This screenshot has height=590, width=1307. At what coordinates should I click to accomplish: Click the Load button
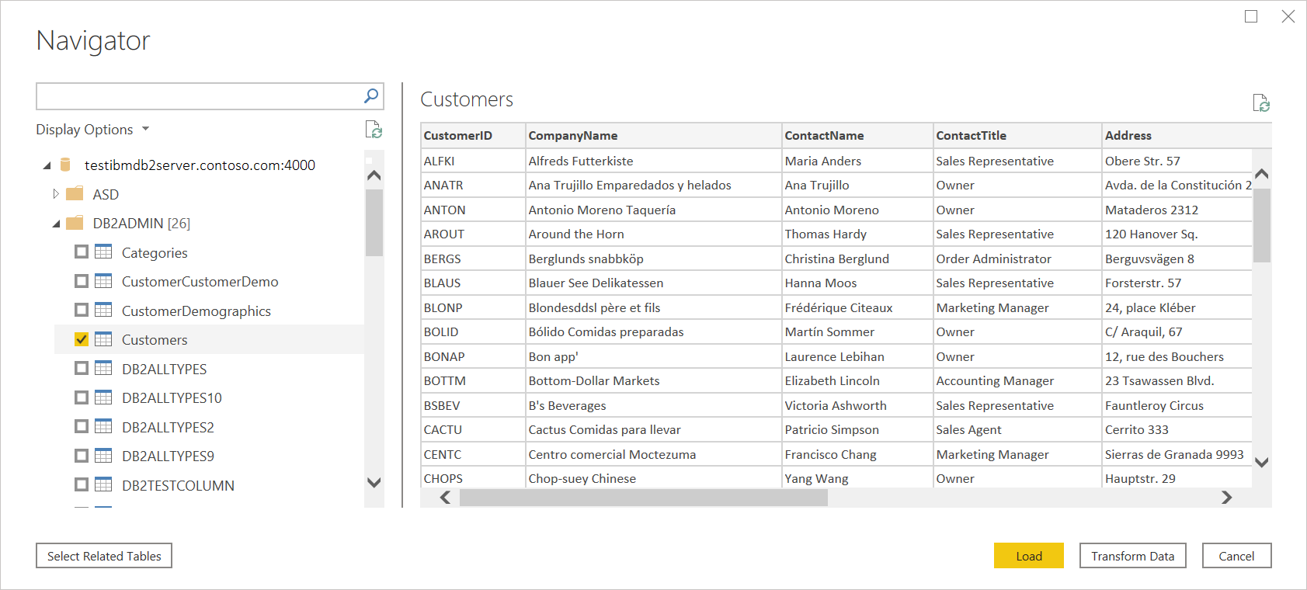1028,556
